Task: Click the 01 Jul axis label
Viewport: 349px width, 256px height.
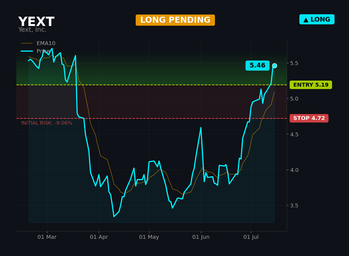Action: coord(251,237)
